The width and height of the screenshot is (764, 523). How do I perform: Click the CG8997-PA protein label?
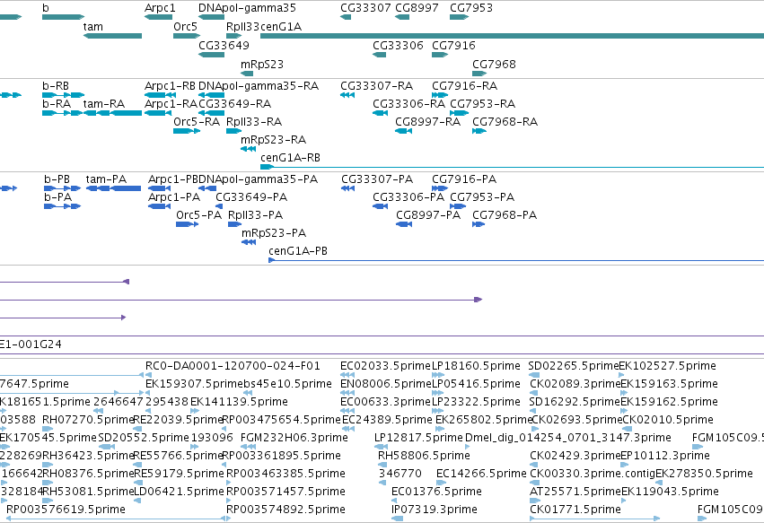point(428,215)
